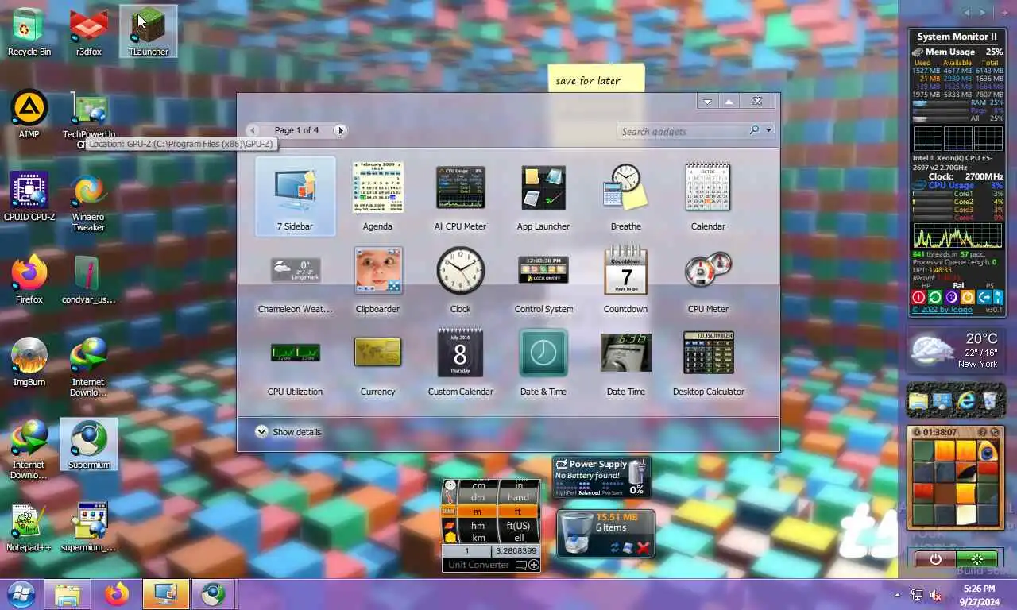The height and width of the screenshot is (610, 1017).
Task: Select the Currency gadget
Action: (377, 361)
